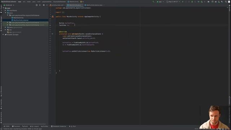Open the Android project view dropdown
Screen dimensions: 231x130
(x=9, y=5)
